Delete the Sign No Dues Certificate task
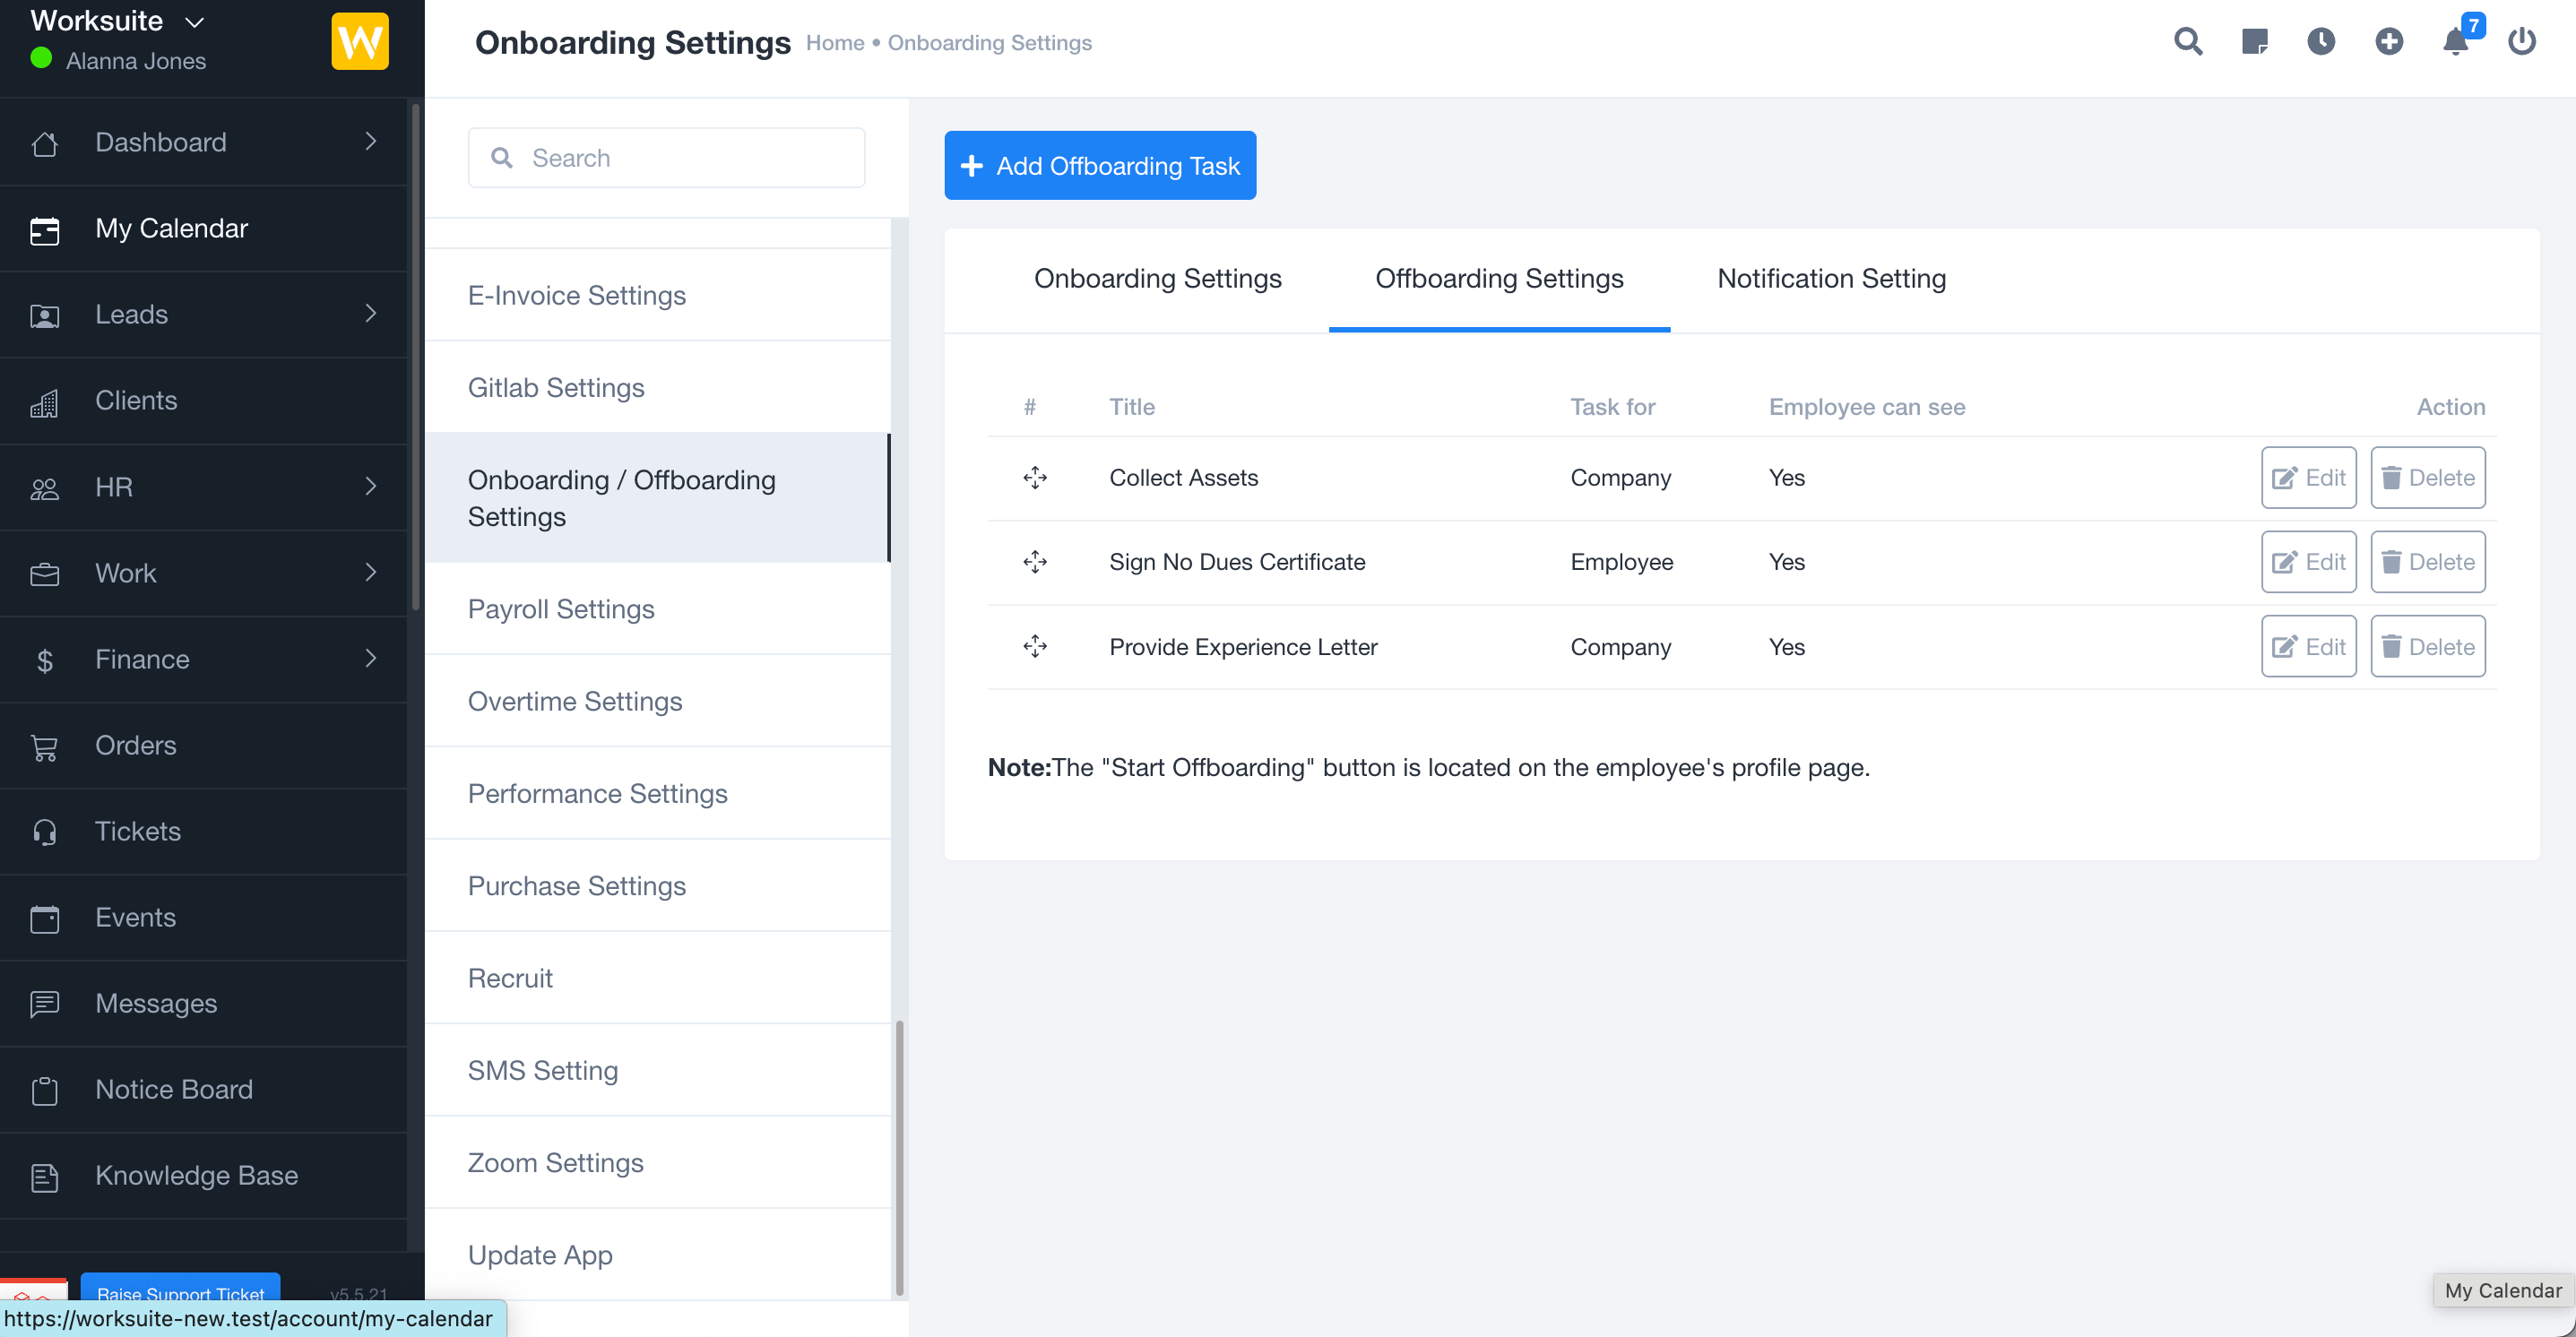The width and height of the screenshot is (2576, 1337). [x=2427, y=562]
